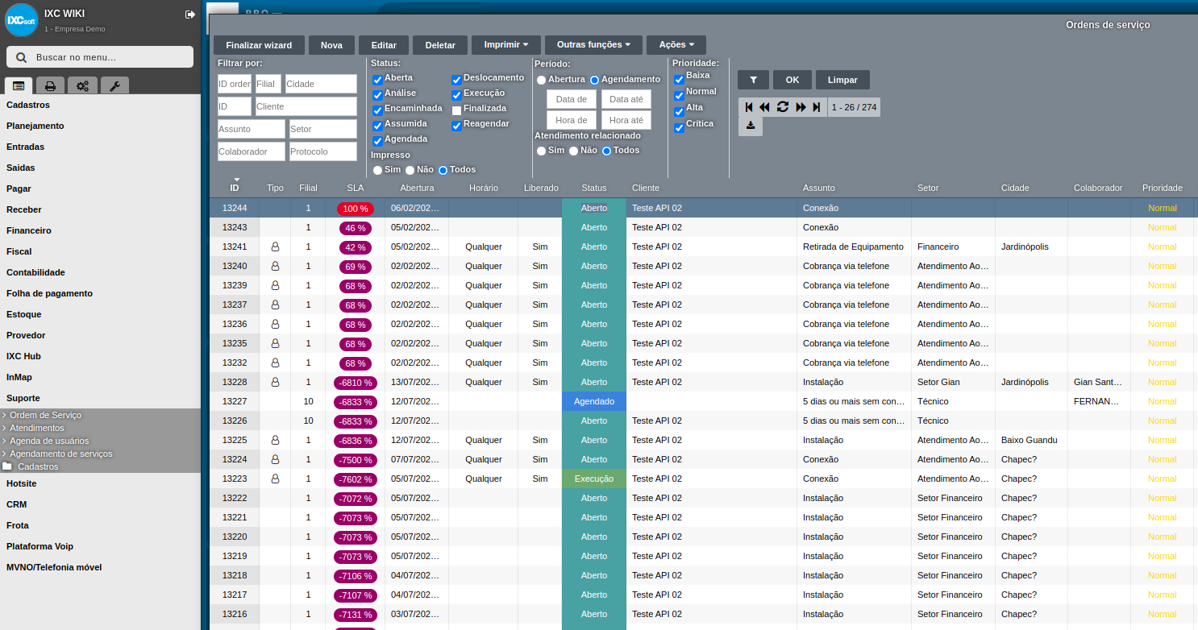Viewport: 1198px width, 630px height.
Task: Click the green Execução status cell
Action: click(x=594, y=479)
